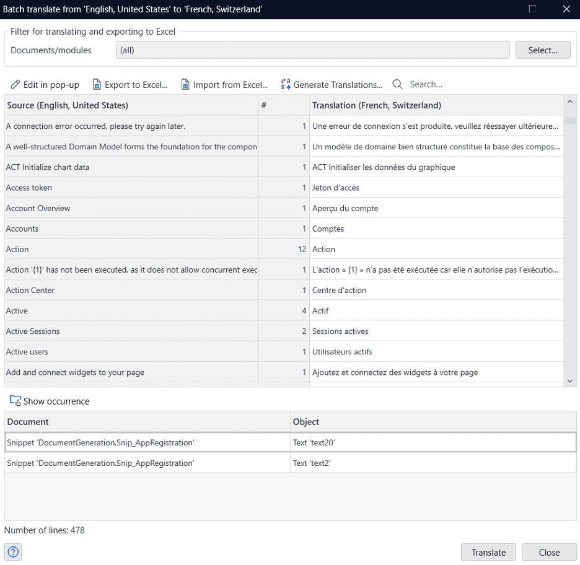Click the Import from Excel icon
The height and width of the screenshot is (565, 580).
185,84
